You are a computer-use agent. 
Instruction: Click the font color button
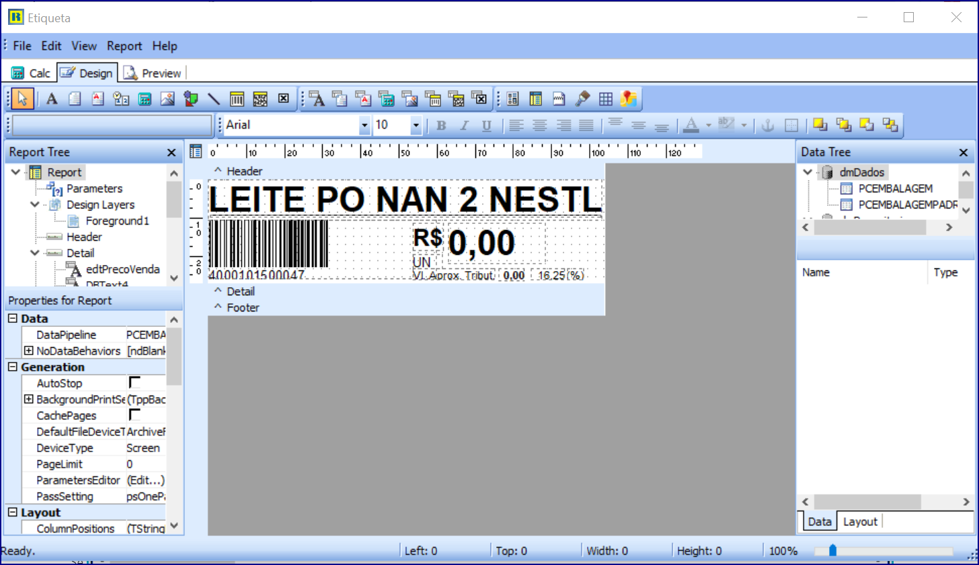[691, 125]
